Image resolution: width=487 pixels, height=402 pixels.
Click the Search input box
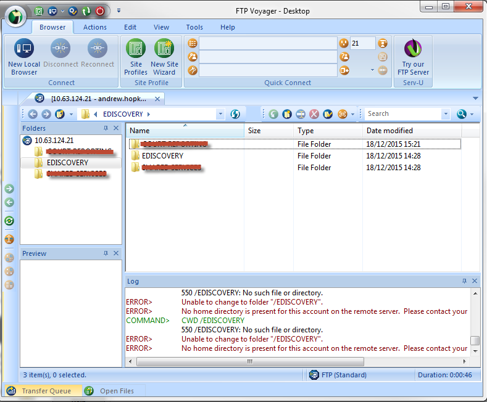[x=403, y=114]
